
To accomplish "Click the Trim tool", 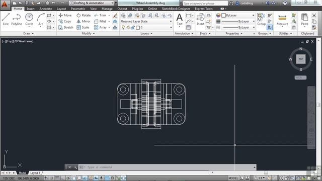I will pos(100,16).
